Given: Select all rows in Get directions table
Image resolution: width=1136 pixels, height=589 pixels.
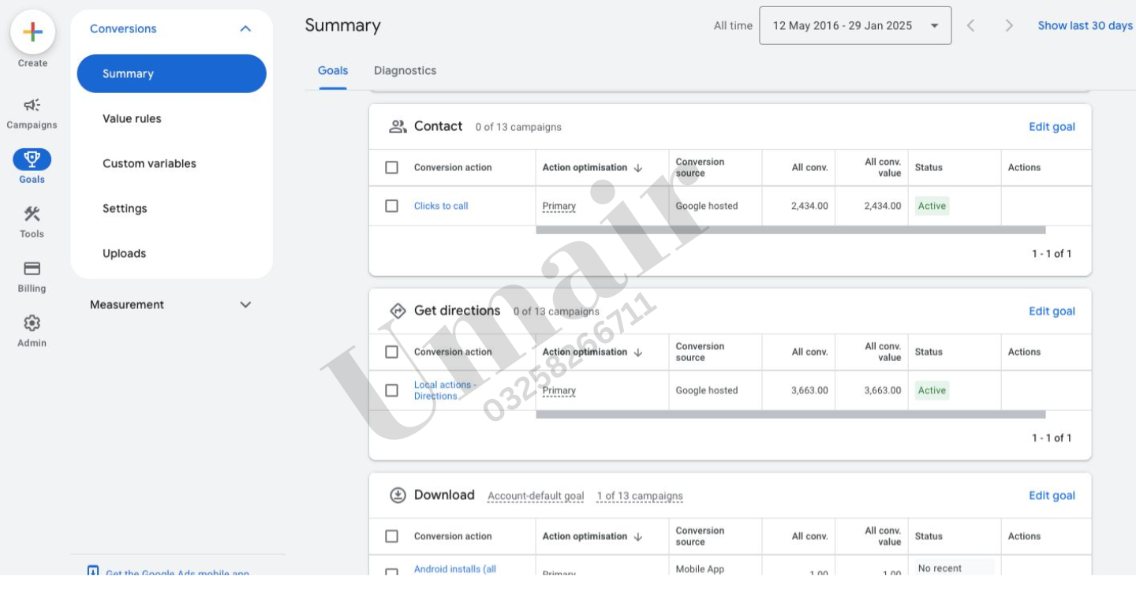Looking at the screenshot, I should [391, 352].
